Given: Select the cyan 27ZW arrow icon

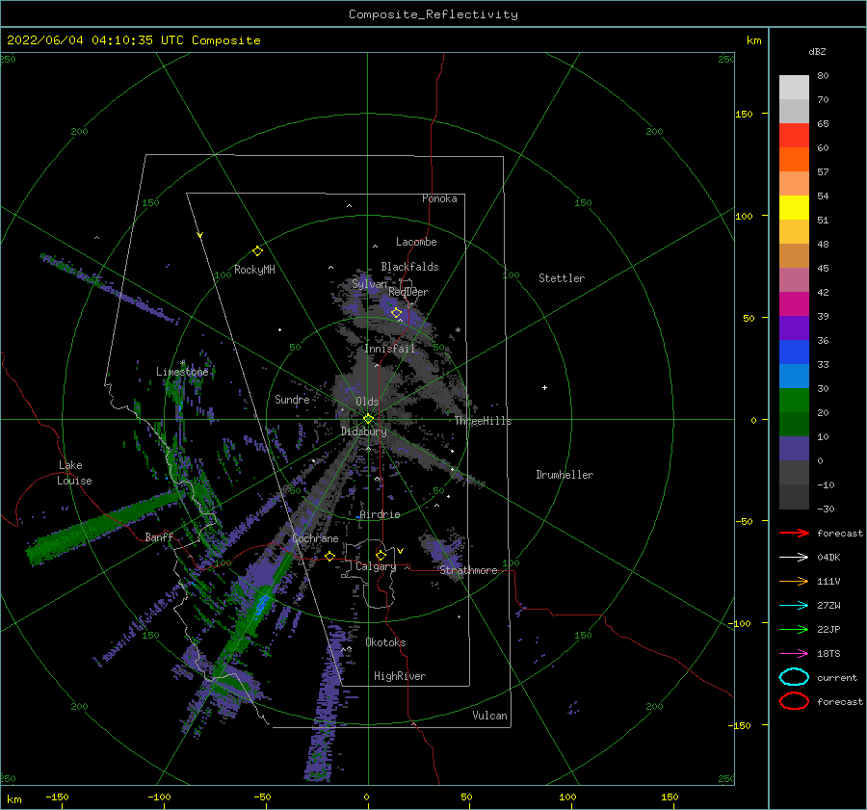Looking at the screenshot, I should tap(794, 606).
